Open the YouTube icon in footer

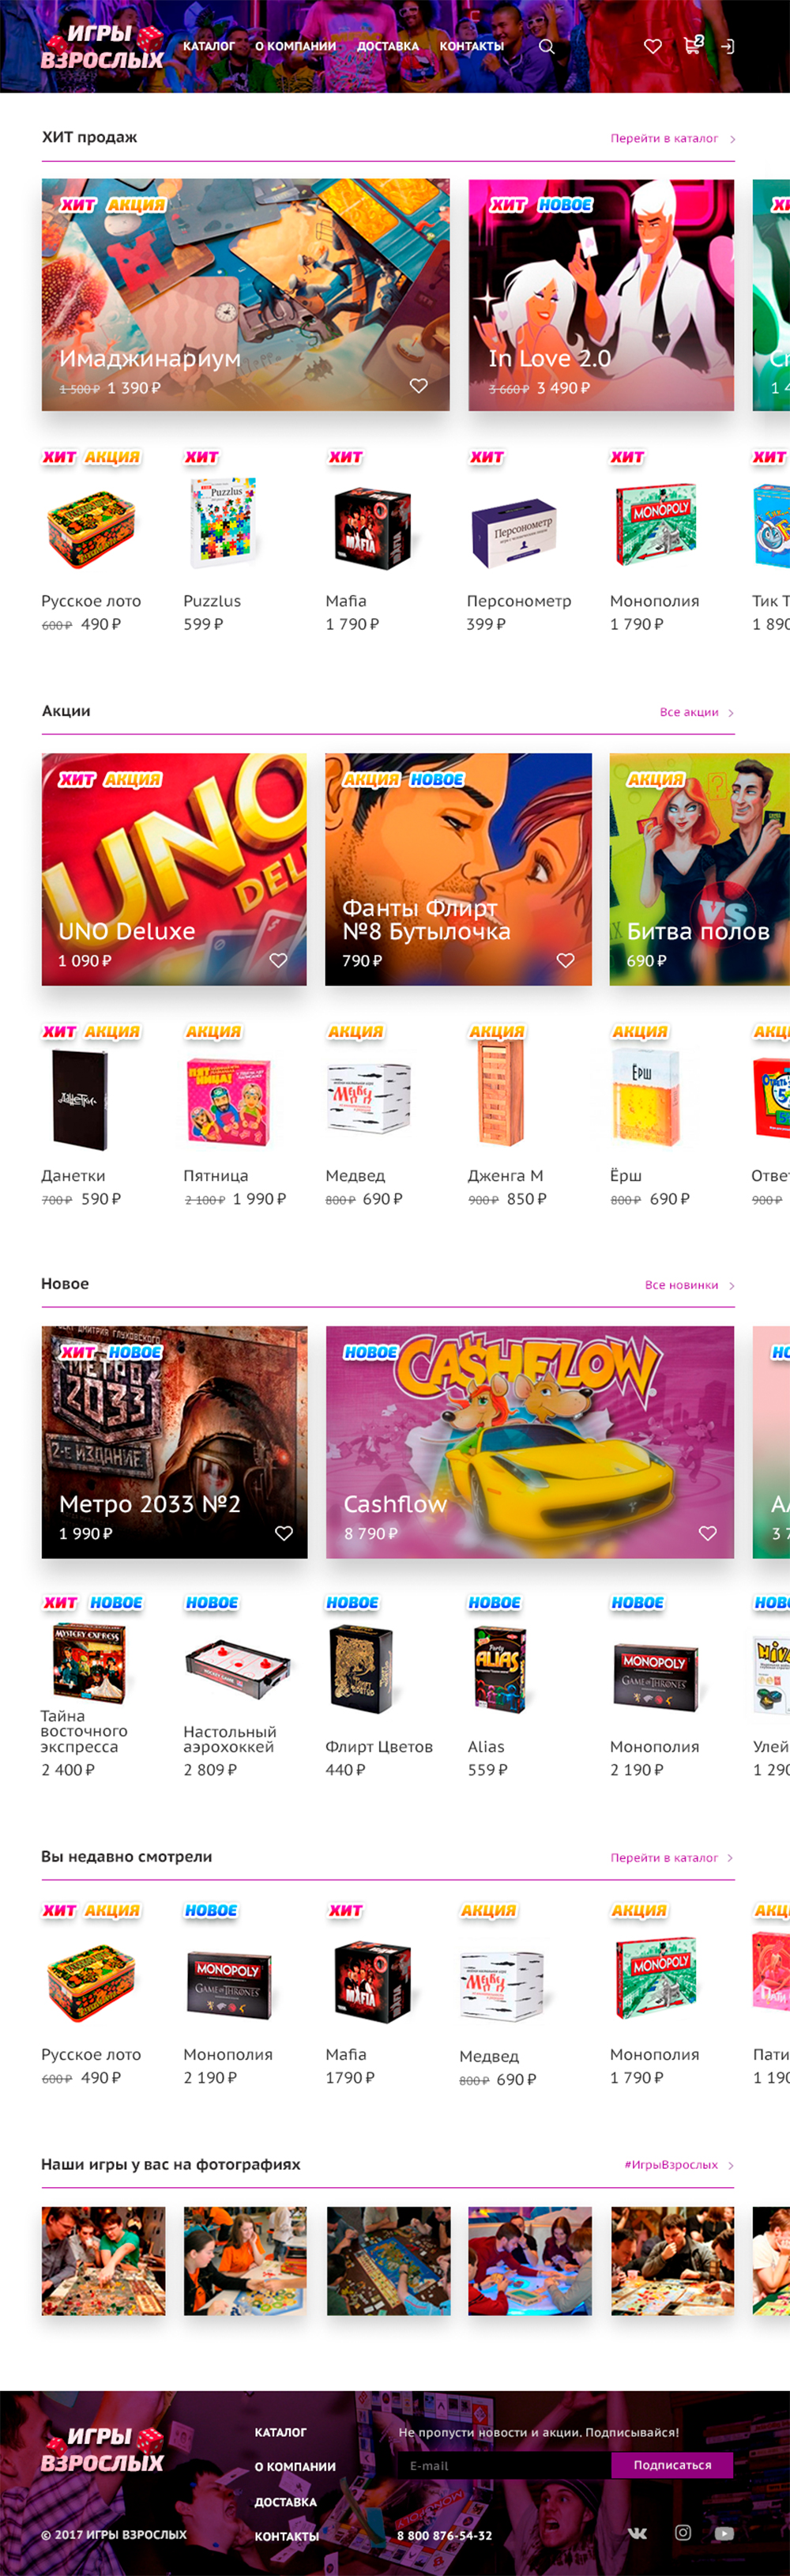(725, 2533)
